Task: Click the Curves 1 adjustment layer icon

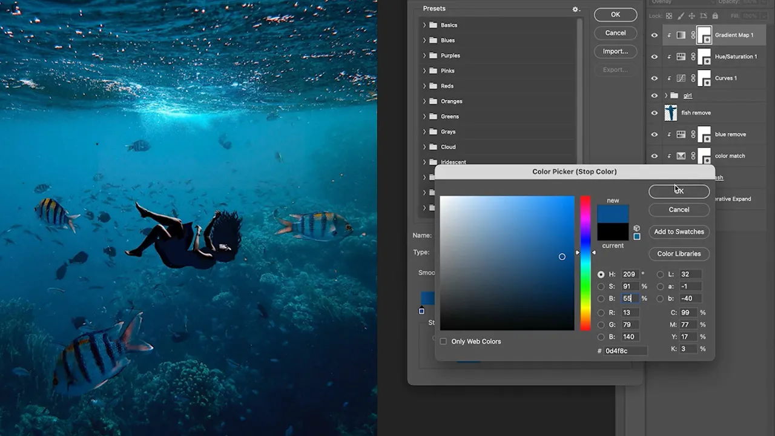Action: click(681, 78)
